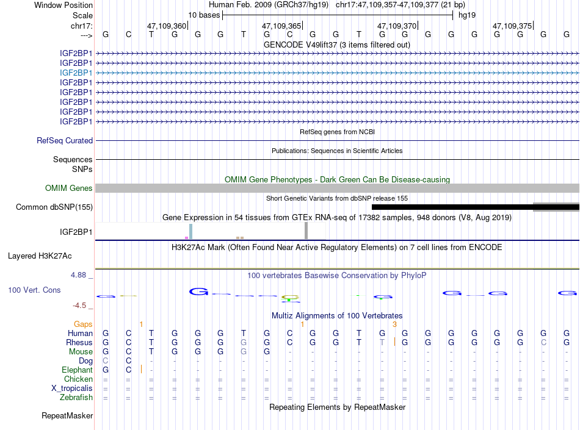Click IGF2BP1 label beside GTEx expression chart
This screenshot has width=580, height=430.
[x=76, y=232]
